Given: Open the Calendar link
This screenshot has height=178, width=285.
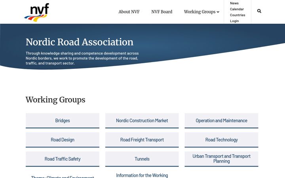Looking at the screenshot, I should 237,9.
